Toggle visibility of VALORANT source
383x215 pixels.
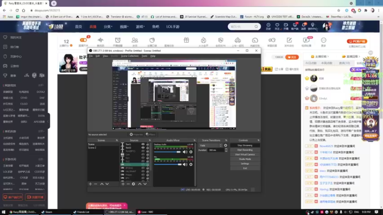[143, 172]
